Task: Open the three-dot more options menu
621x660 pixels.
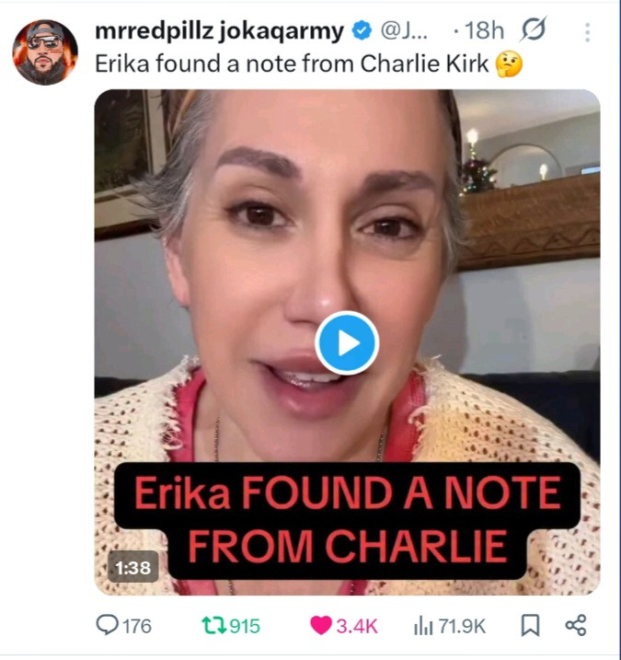Action: (587, 32)
